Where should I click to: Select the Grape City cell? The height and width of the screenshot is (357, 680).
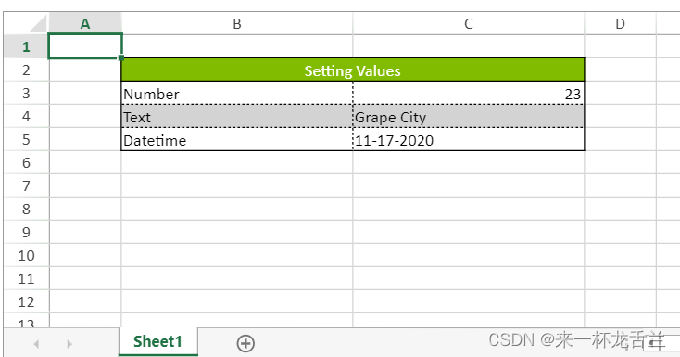(469, 117)
